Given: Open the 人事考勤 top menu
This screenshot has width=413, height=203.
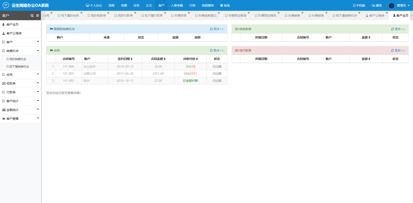Looking at the screenshot, I should (x=177, y=5).
